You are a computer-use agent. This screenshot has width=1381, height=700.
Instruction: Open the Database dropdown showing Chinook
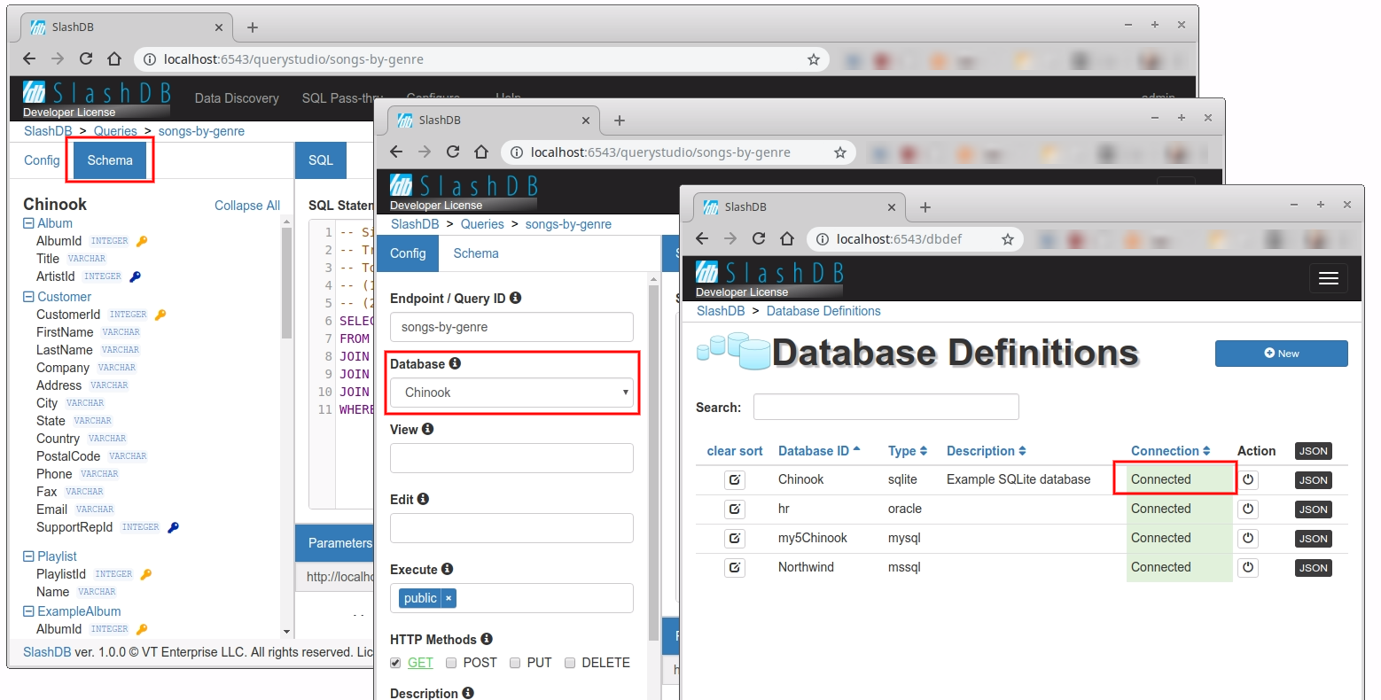[x=511, y=393]
